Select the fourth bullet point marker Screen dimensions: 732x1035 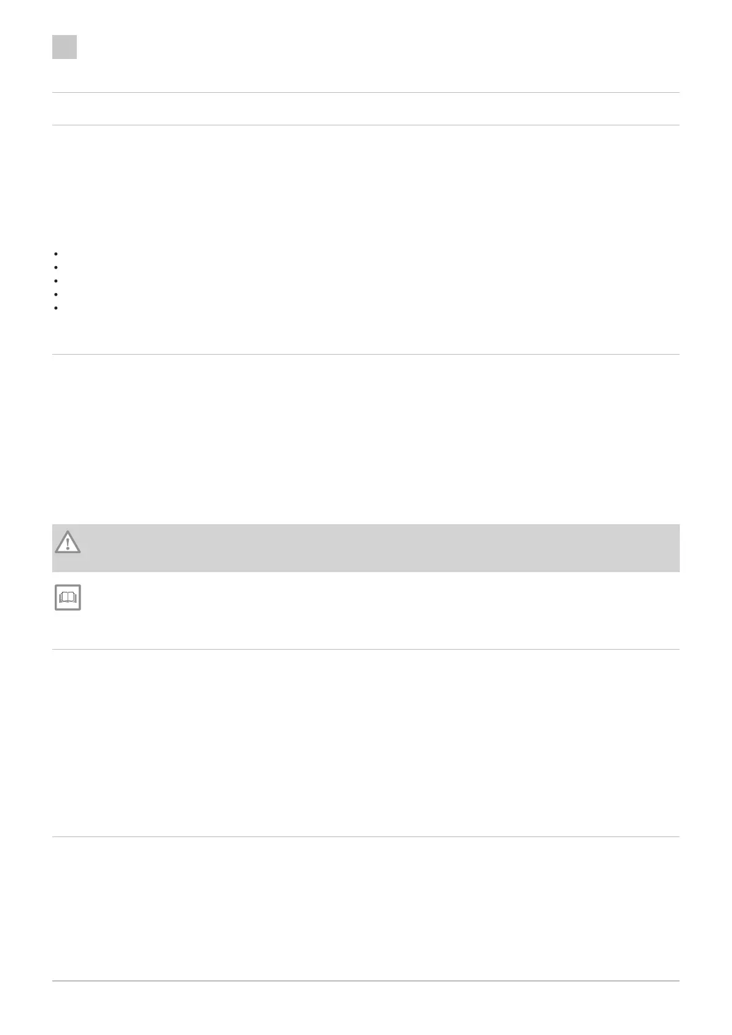(x=55, y=294)
